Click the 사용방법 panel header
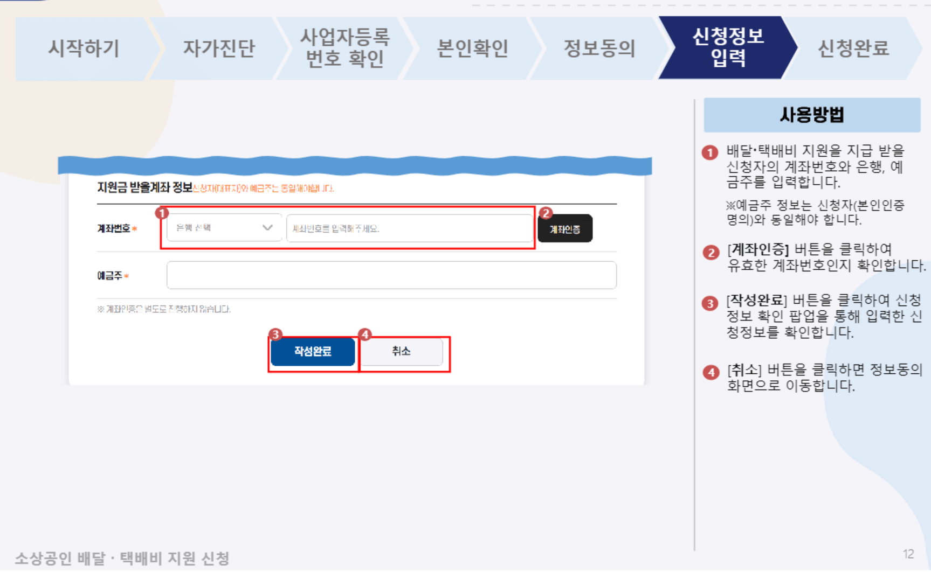931x572 pixels. (x=812, y=115)
